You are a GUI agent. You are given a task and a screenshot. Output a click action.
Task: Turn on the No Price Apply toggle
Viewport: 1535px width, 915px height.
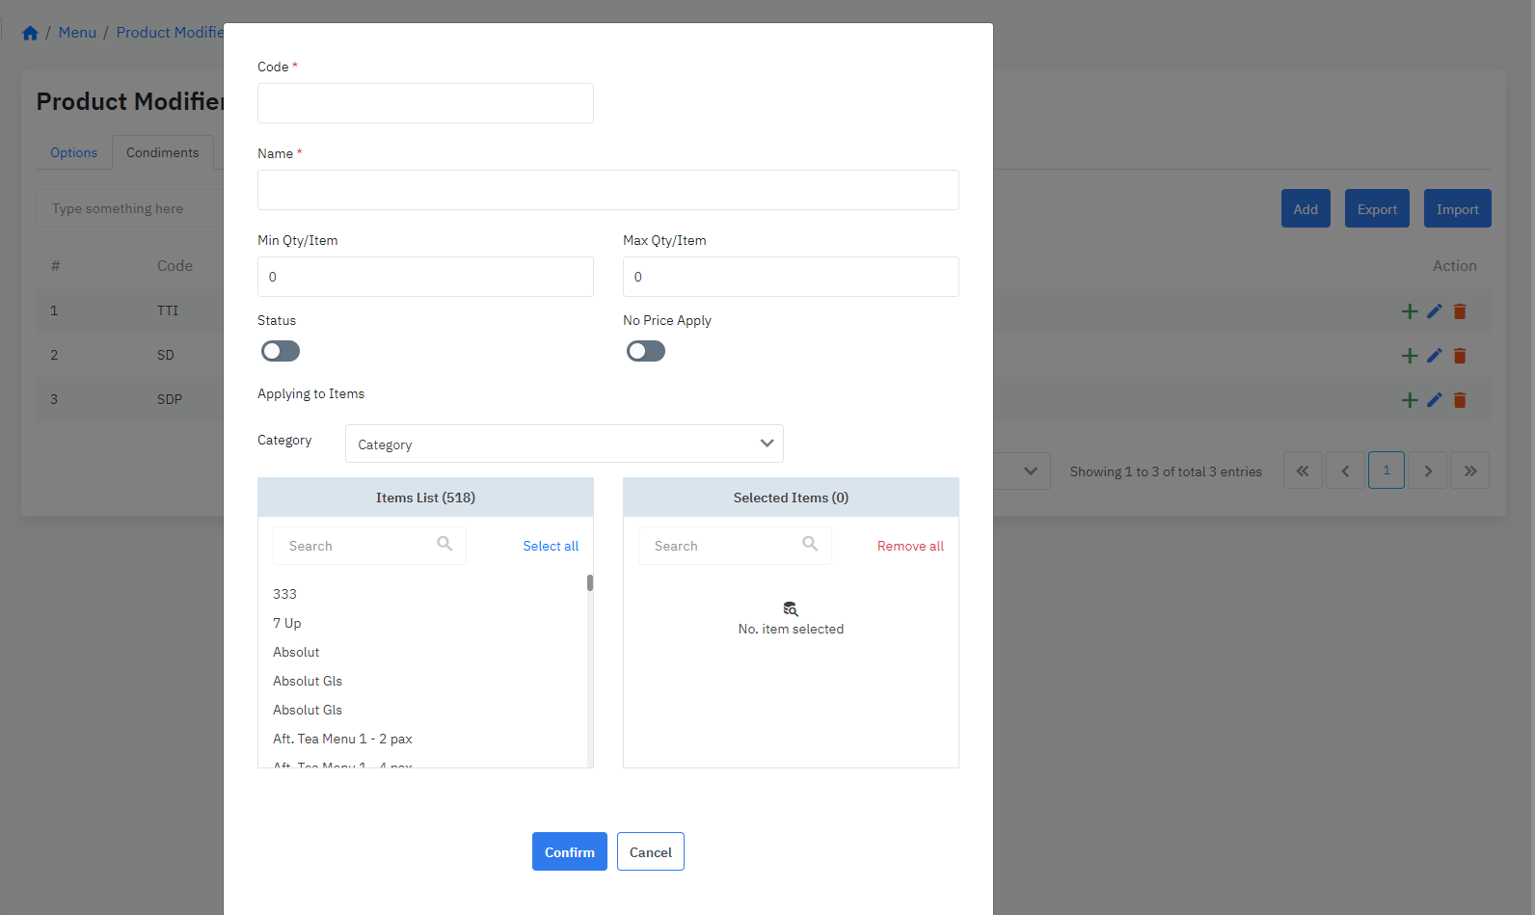646,351
